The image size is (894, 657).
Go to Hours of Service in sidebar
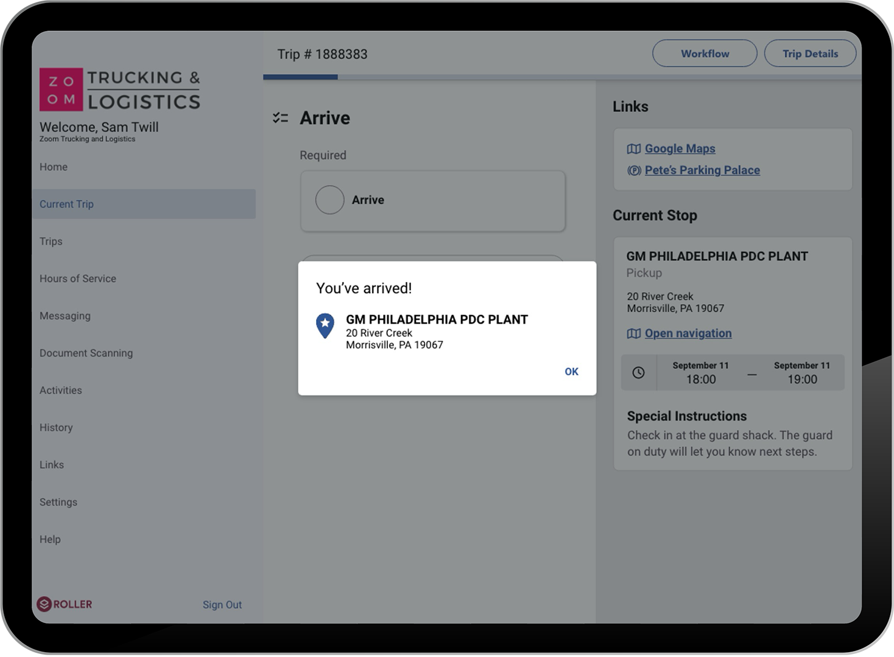point(78,279)
